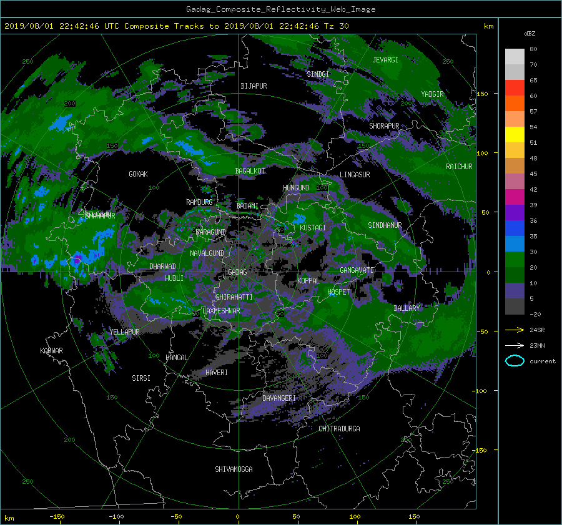Click the km unit label at bottom-left corner

(x=9, y=518)
